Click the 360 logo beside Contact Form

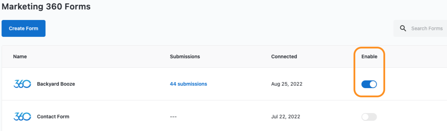22,117
